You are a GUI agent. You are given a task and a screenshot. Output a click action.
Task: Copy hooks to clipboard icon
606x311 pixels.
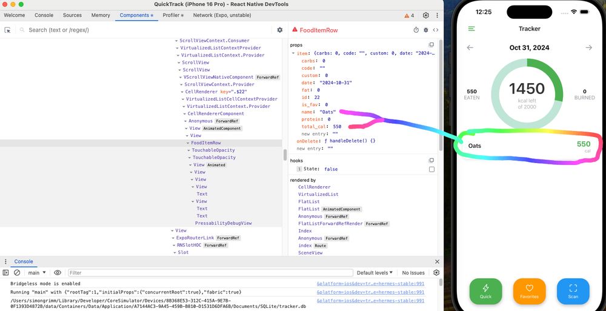coord(431,161)
